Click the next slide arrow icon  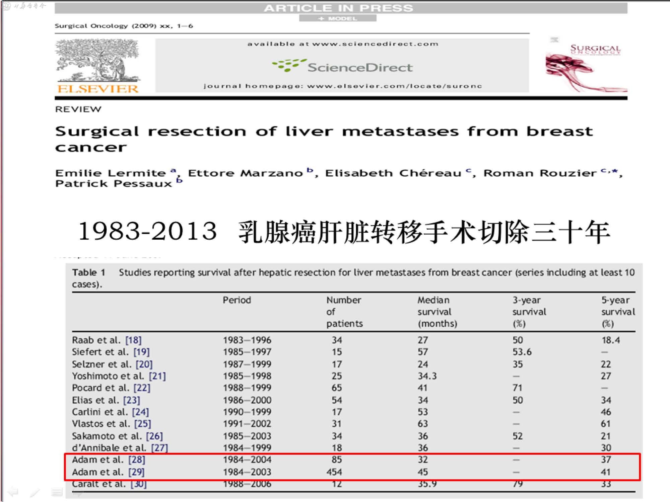pos(78,492)
